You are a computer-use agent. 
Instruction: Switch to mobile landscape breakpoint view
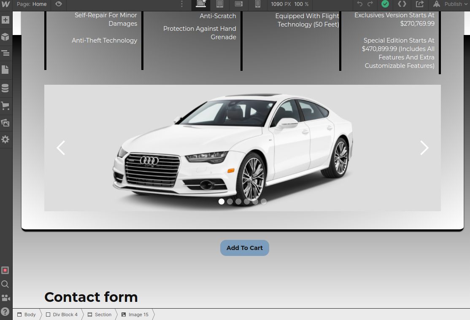pos(239,4)
